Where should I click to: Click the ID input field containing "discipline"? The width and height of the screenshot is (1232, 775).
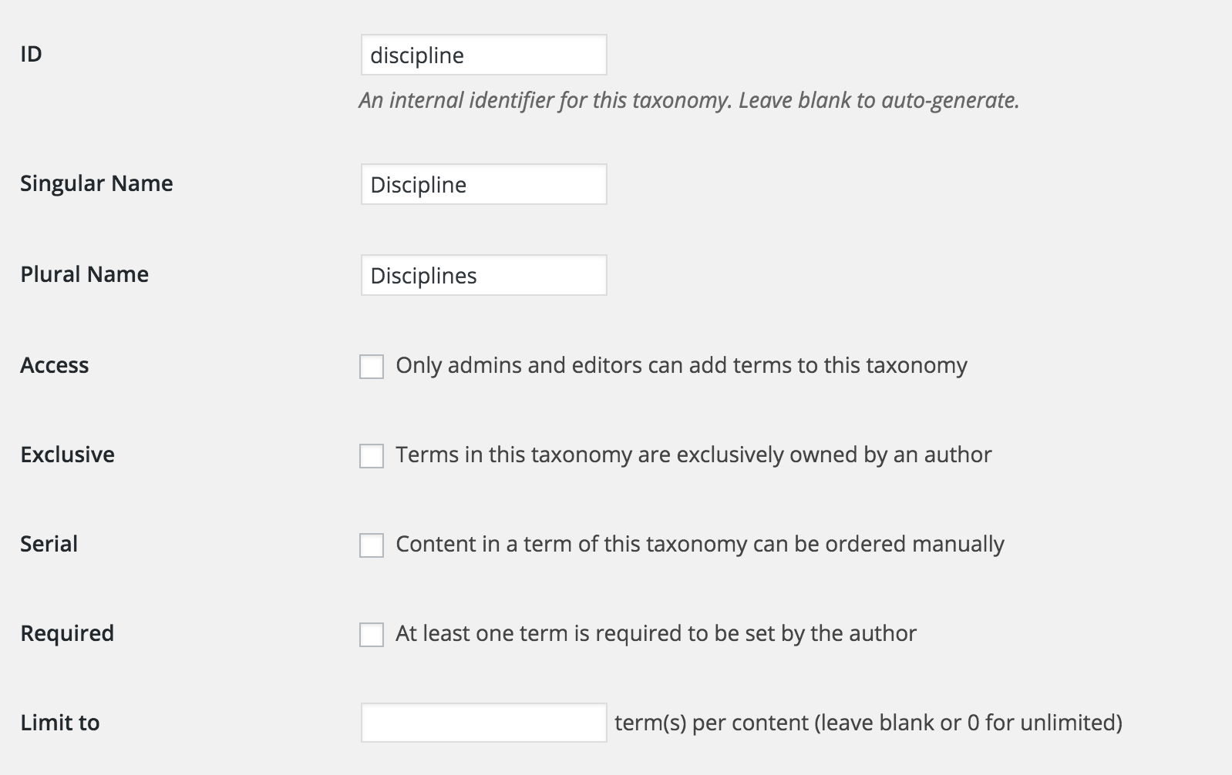pos(483,55)
